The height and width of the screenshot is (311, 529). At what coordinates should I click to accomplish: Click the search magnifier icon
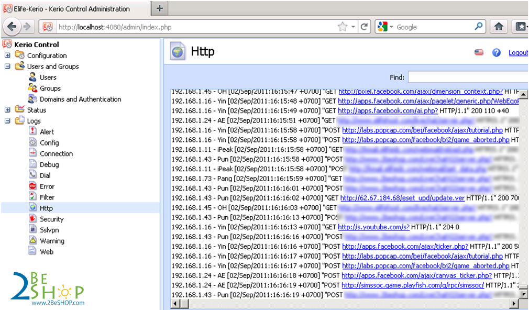point(478,27)
